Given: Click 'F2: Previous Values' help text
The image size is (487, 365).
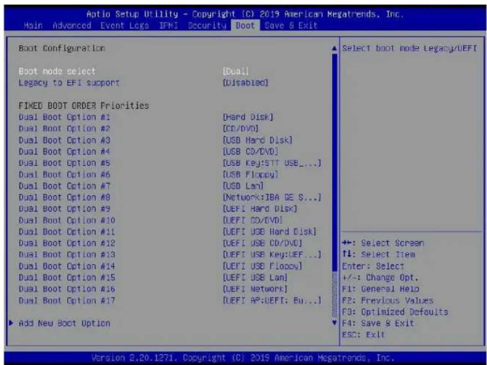Looking at the screenshot, I should click(387, 301).
